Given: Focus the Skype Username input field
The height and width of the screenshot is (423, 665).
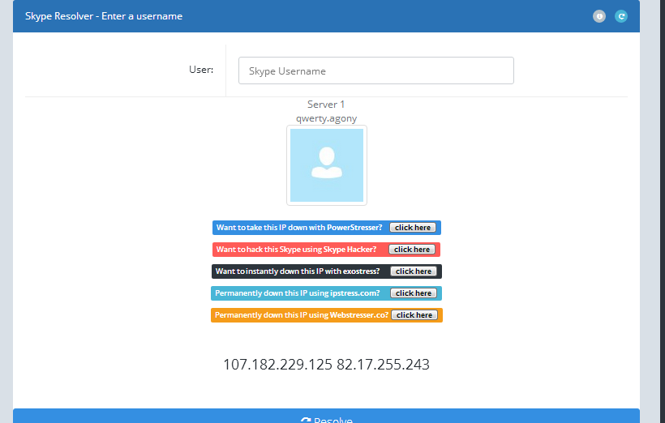Looking at the screenshot, I should point(375,70).
